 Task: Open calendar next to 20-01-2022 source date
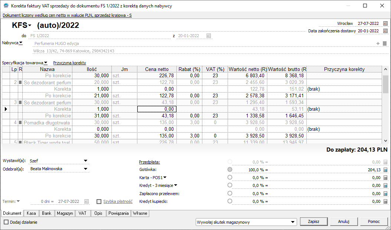pos(209,36)
